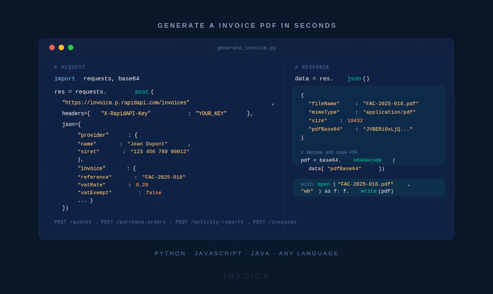The width and height of the screenshot is (493, 294).
Task: Click the "vatRate" key
Action: [92, 185]
